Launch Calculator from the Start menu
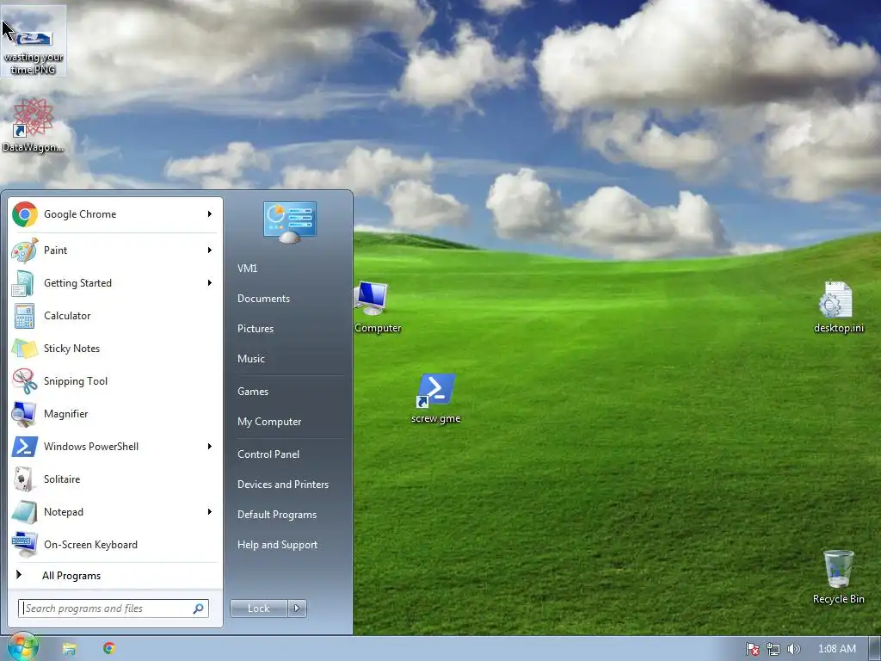The width and height of the screenshot is (881, 661). click(x=114, y=316)
